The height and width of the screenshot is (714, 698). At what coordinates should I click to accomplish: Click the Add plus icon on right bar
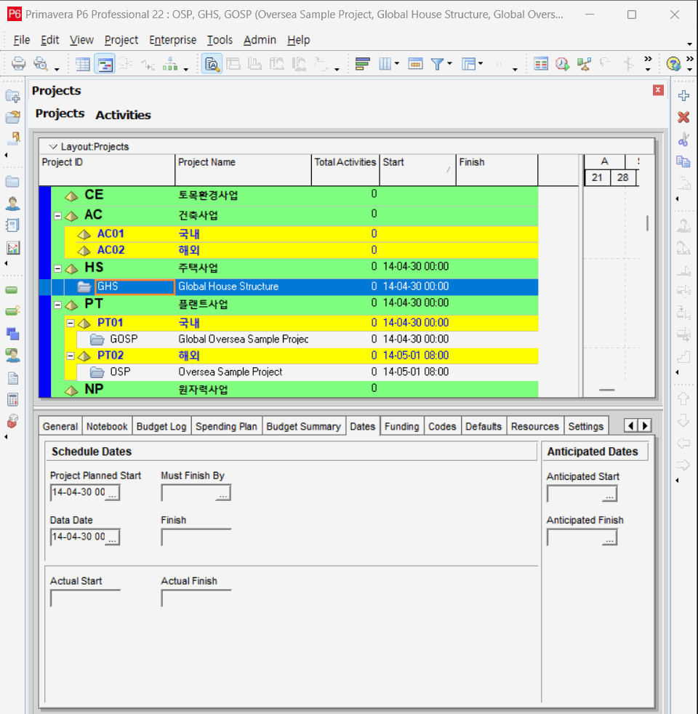pyautogui.click(x=683, y=96)
